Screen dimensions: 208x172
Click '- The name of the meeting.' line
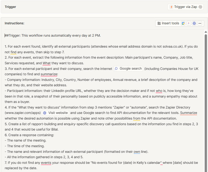coord(25,140)
